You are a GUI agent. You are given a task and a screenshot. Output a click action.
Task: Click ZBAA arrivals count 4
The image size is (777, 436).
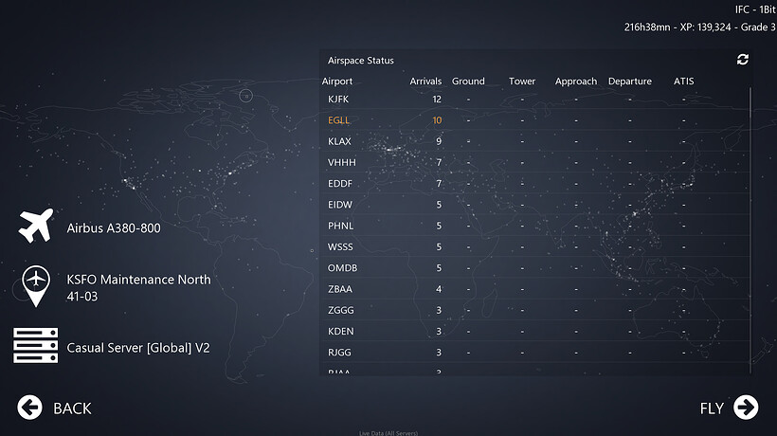tap(439, 289)
